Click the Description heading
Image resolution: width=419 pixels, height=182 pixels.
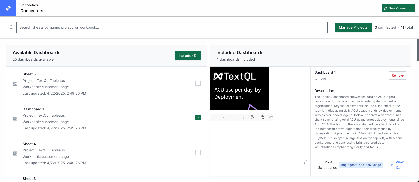click(x=324, y=91)
